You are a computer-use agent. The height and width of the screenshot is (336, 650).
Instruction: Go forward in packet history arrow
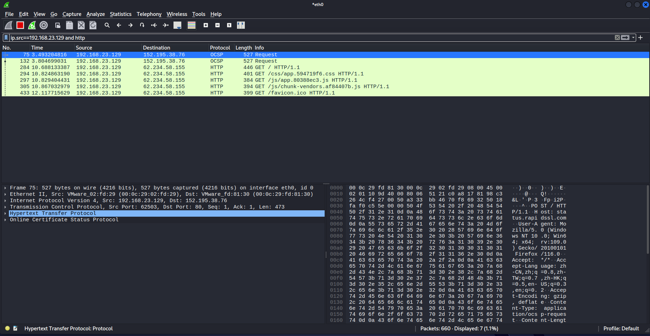[131, 25]
